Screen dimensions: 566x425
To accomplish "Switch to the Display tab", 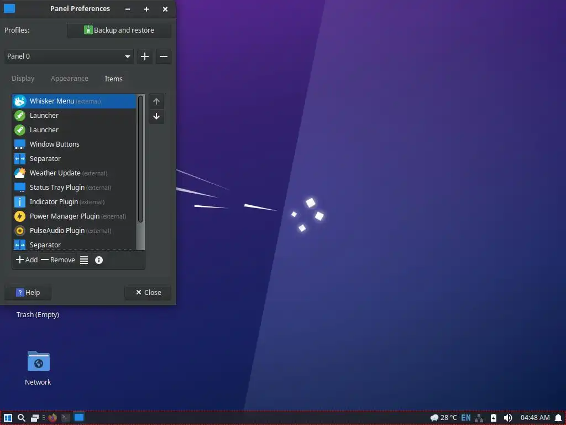I will pos(23,79).
